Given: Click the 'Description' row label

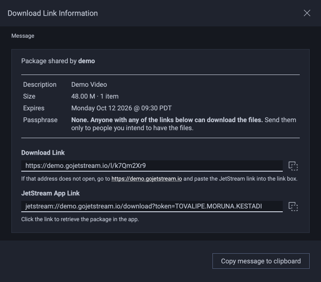Looking at the screenshot, I should point(40,84).
